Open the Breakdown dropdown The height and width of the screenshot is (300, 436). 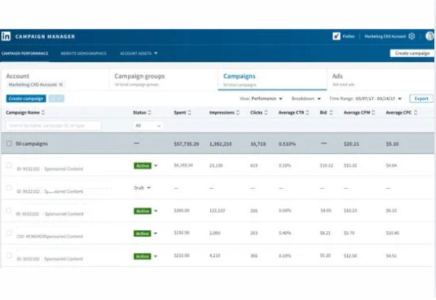coord(306,98)
